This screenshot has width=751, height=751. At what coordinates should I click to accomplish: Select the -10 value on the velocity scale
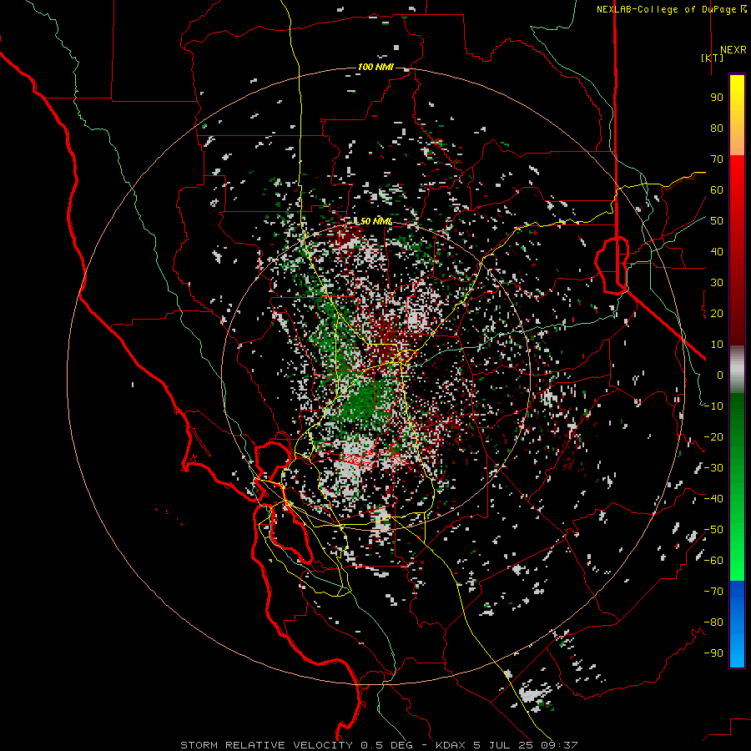713,406
